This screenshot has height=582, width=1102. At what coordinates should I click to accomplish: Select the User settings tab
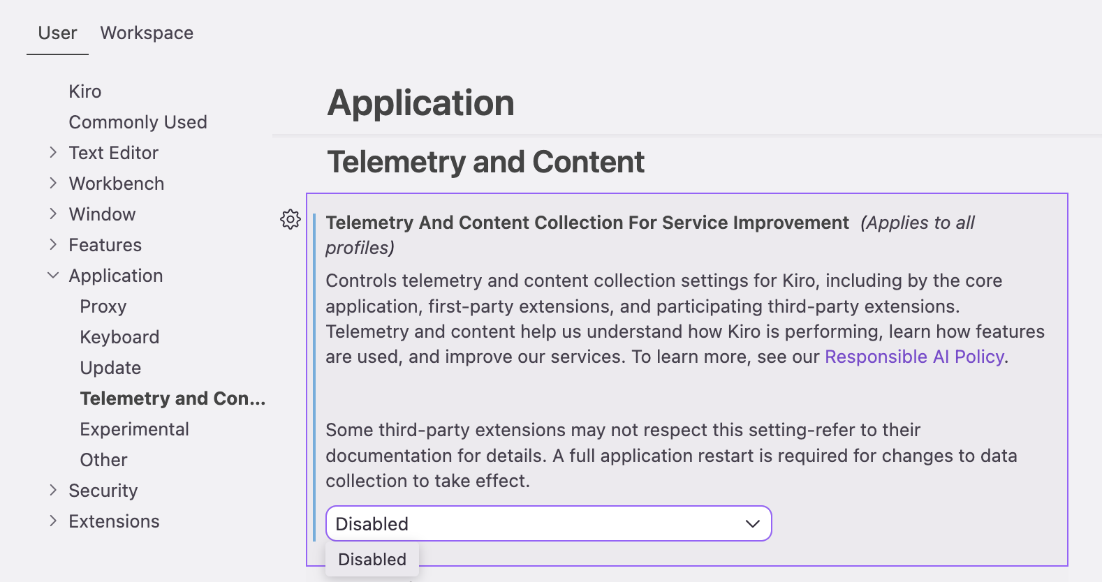point(57,33)
